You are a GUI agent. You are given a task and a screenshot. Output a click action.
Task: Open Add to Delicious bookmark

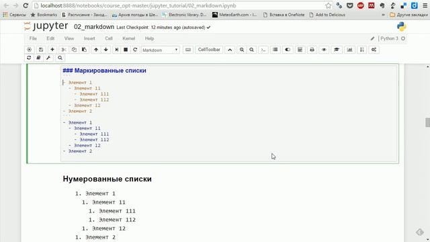(x=327, y=15)
